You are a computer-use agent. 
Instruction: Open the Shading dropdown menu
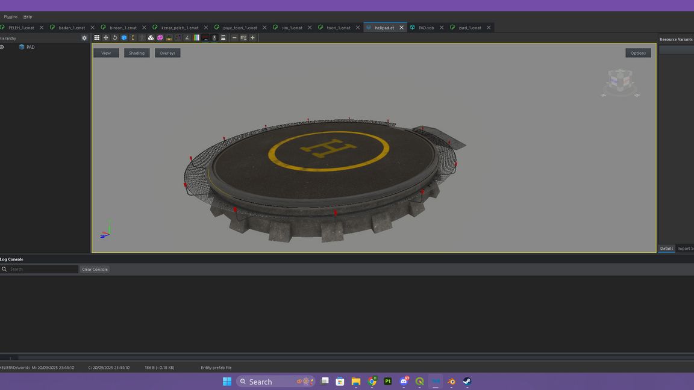137,53
